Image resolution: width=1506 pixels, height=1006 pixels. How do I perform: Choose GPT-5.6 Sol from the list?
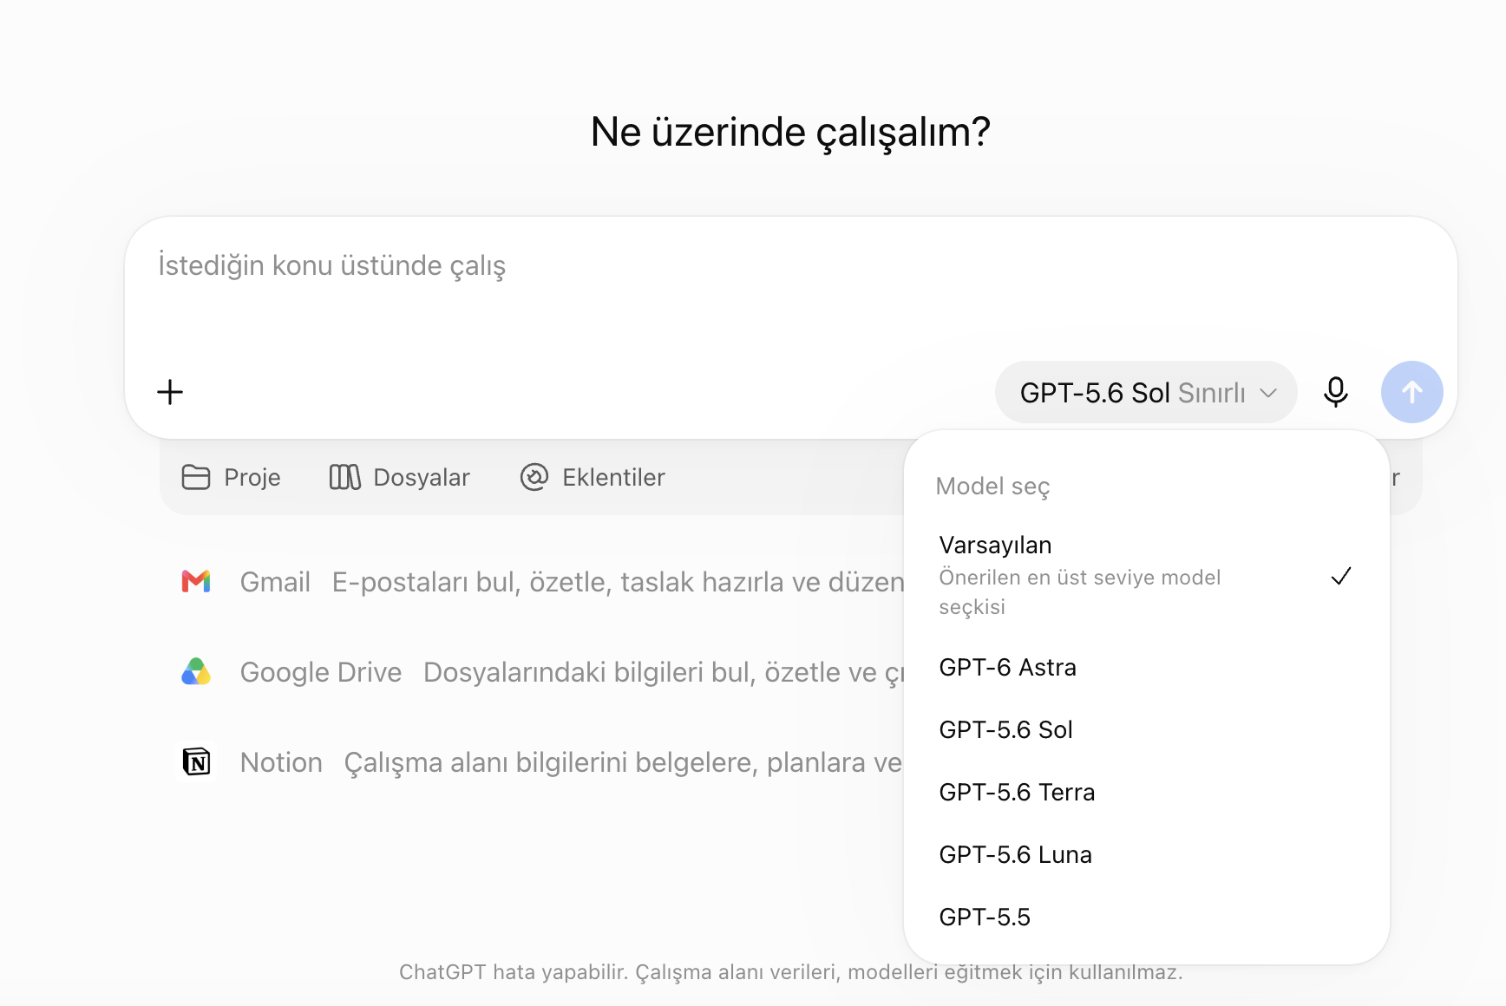coord(1147,729)
